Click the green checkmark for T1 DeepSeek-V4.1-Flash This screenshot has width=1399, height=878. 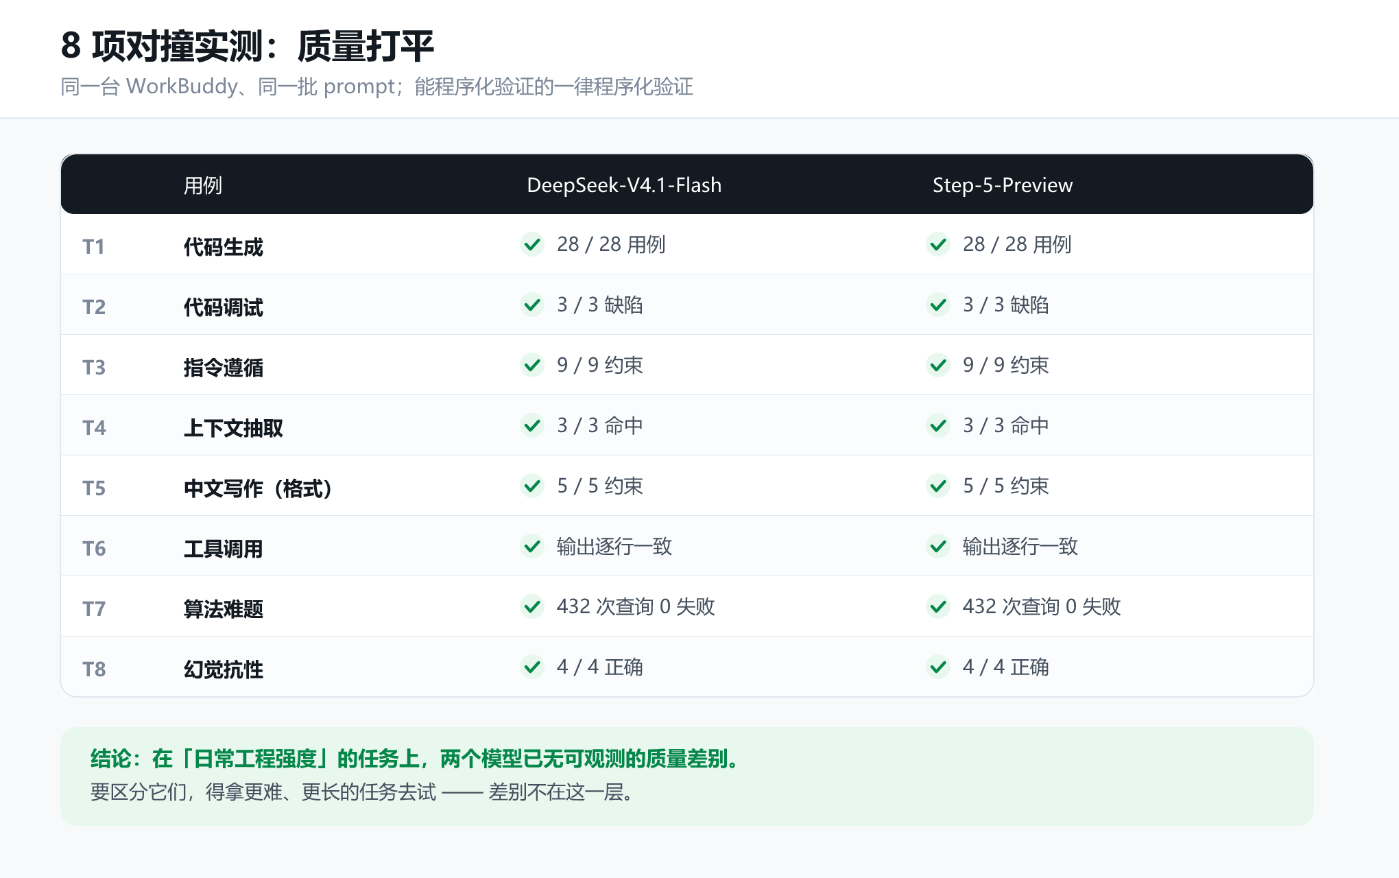532,244
